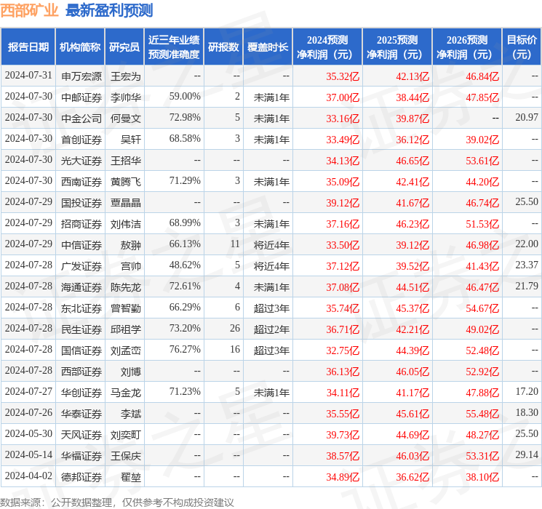Click the 目标价(元) column header

coord(522,47)
